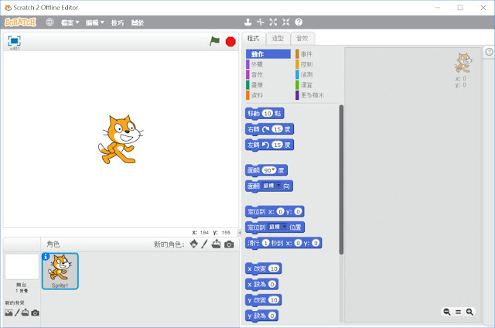Upload sprite from file
Image resolution: width=495 pixels, height=328 pixels.
click(217, 244)
